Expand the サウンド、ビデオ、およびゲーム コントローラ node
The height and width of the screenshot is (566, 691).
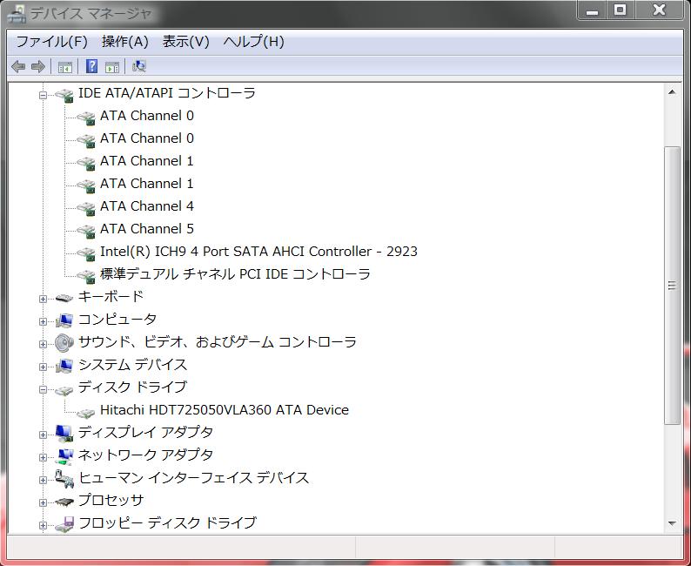43,344
